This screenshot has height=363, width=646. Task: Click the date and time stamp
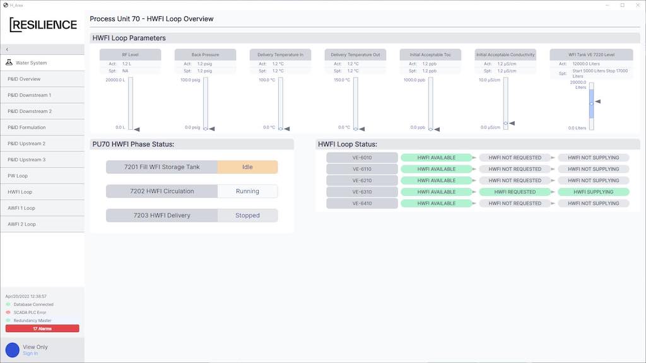point(26,296)
